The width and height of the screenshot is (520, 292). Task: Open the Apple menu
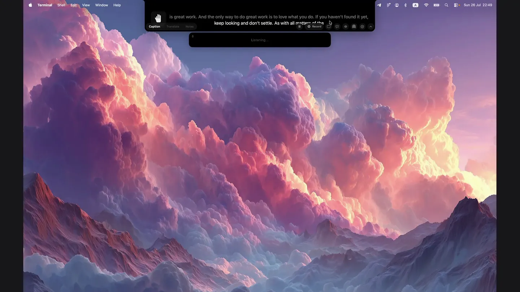(x=30, y=5)
